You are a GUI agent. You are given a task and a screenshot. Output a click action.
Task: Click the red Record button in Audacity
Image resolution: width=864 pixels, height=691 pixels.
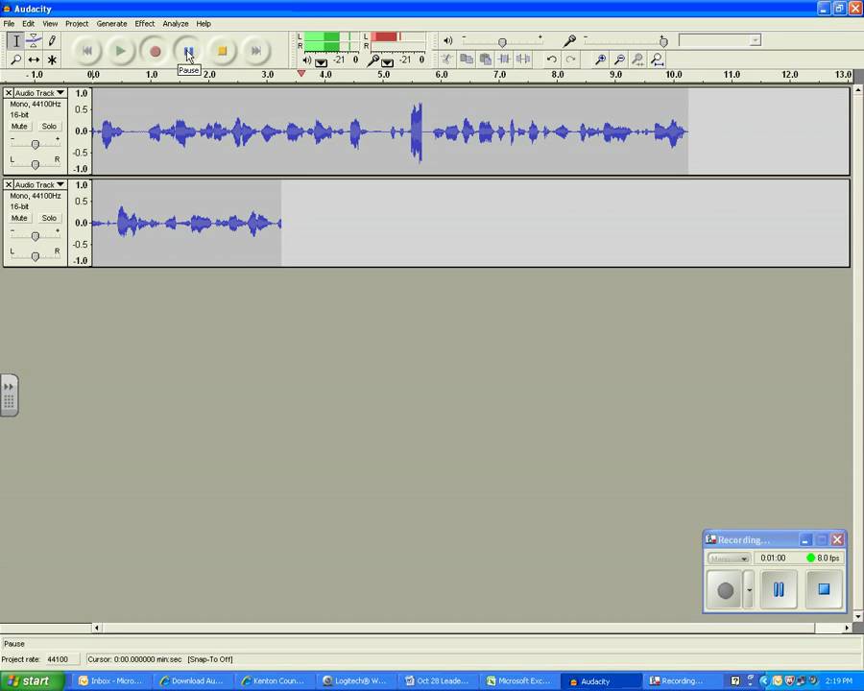click(x=155, y=51)
